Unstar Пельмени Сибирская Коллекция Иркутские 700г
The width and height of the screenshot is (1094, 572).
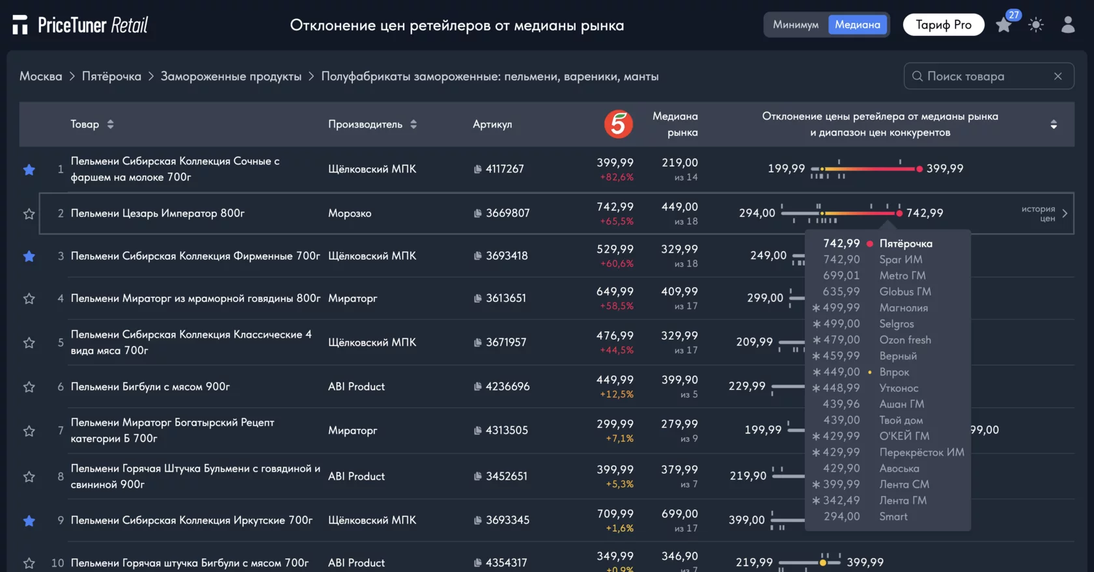click(x=29, y=521)
